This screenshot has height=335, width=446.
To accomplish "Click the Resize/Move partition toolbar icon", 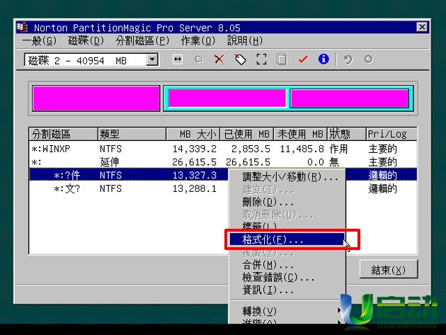I will 178,60.
